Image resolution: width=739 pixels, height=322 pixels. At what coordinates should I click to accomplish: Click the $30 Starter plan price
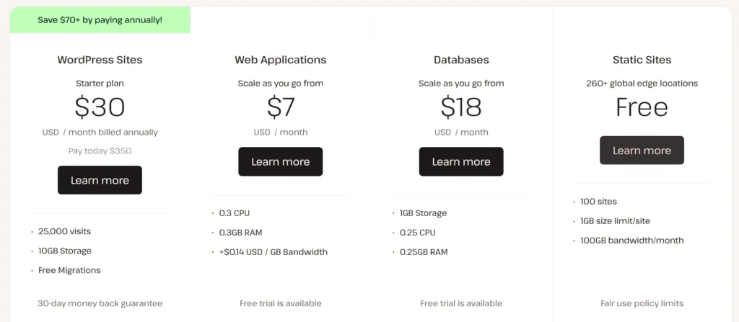point(100,107)
